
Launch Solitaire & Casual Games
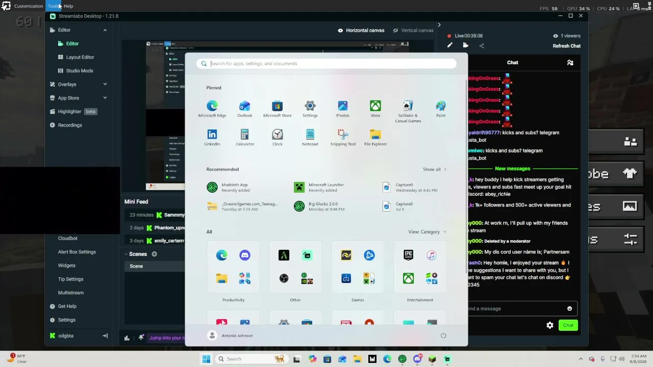(408, 112)
